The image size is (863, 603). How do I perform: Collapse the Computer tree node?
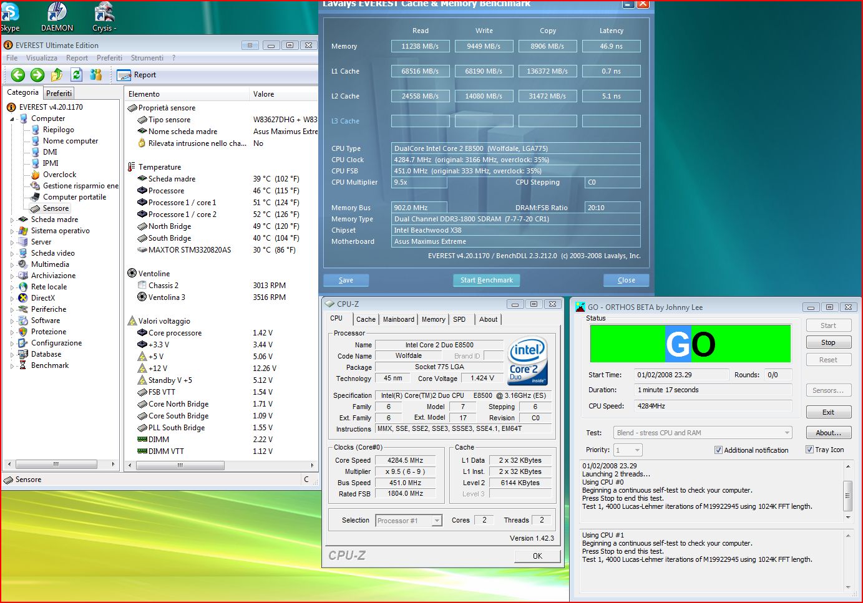12,119
